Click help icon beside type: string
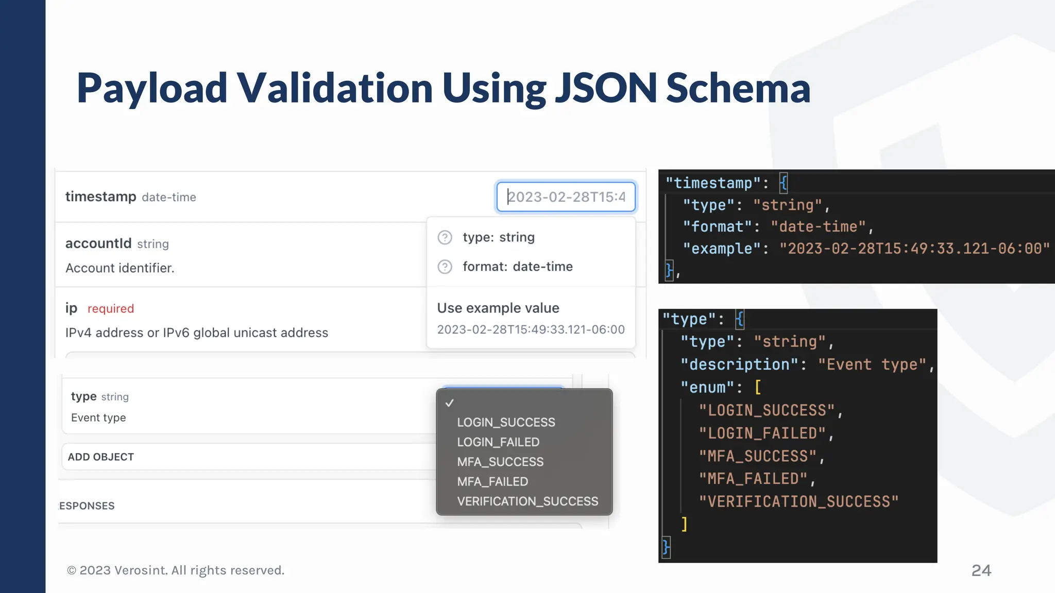Viewport: 1055px width, 593px height. (x=445, y=237)
